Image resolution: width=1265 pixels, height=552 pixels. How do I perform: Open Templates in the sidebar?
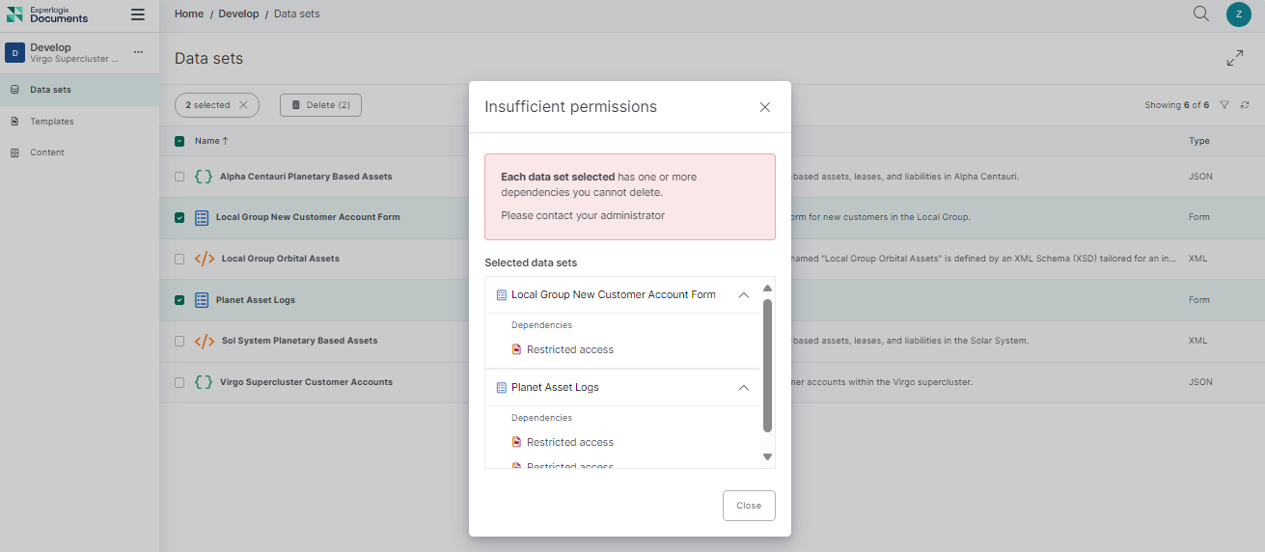coord(51,122)
